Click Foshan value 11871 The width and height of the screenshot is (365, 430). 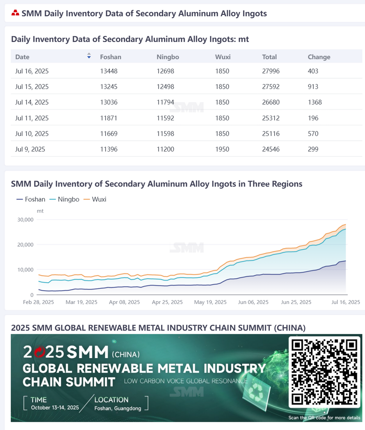109,118
